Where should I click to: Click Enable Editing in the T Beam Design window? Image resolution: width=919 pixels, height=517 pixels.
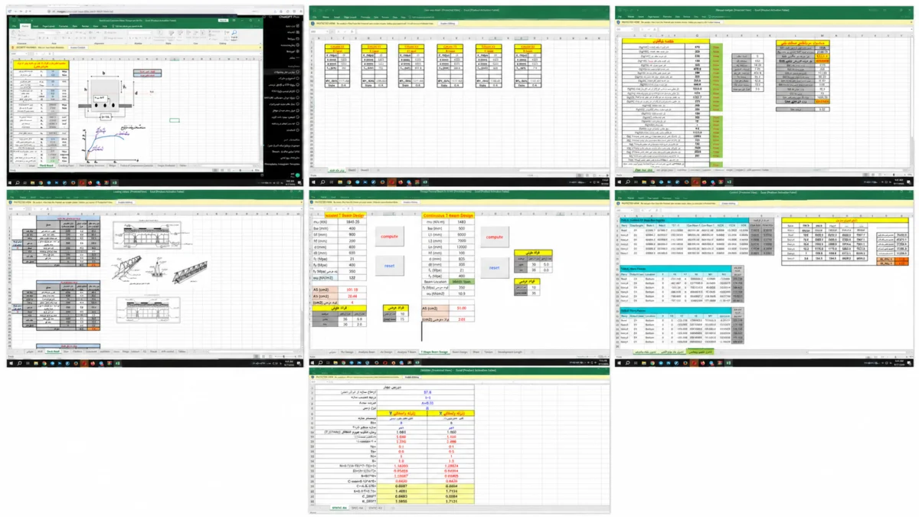(x=410, y=203)
